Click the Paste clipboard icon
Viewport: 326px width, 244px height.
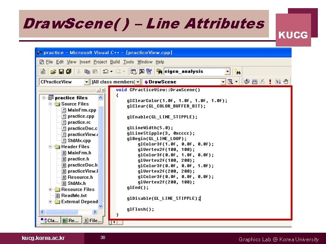coord(95,71)
